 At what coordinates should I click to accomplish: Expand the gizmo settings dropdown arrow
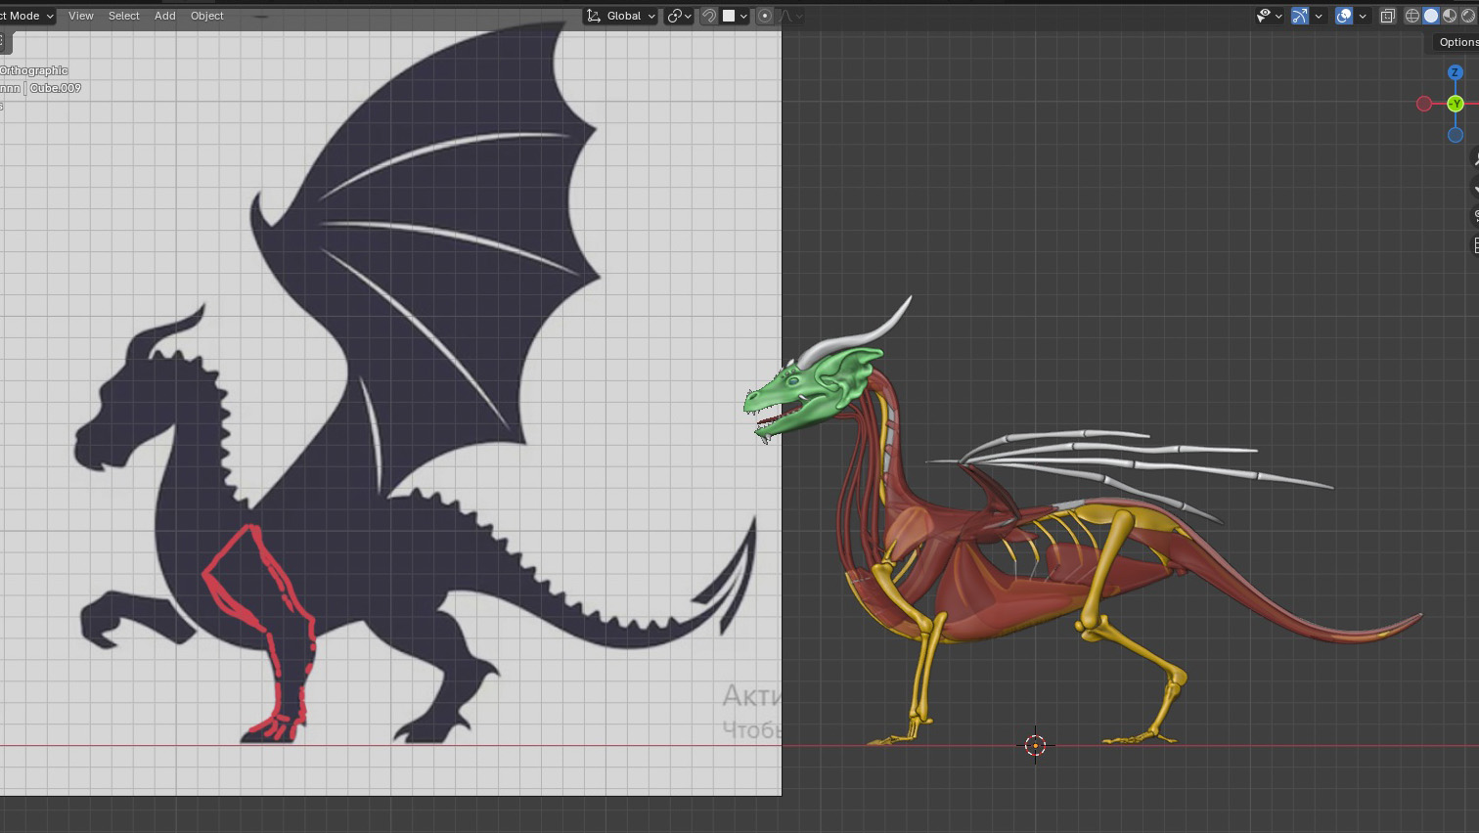tap(1319, 16)
